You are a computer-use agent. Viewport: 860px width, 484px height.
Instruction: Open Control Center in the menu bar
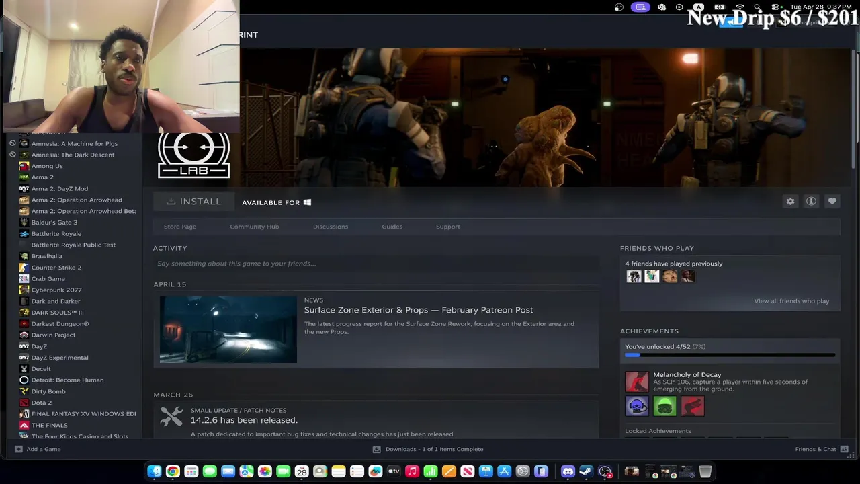[x=774, y=7]
